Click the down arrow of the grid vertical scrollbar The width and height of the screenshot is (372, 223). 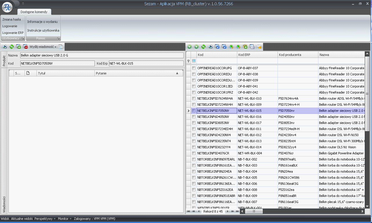(x=367, y=206)
